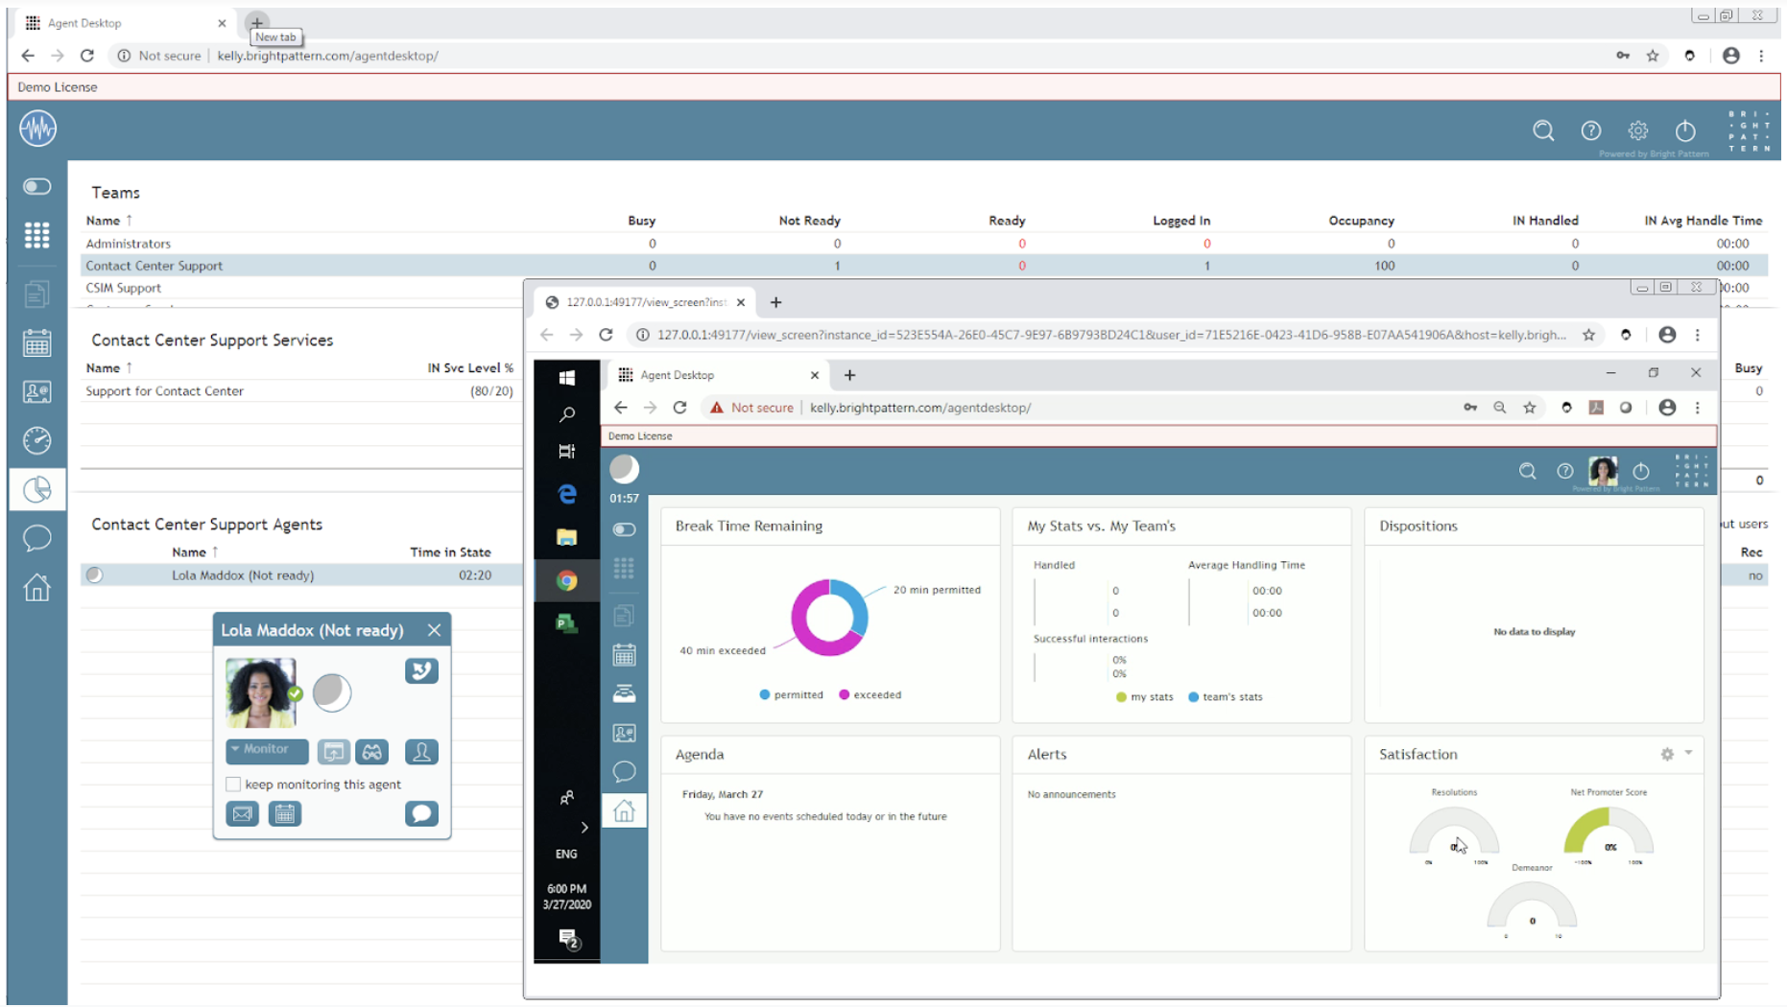Open the chat bubble icon in the outer sidebar
This screenshot has width=1787, height=1007.
click(x=36, y=538)
